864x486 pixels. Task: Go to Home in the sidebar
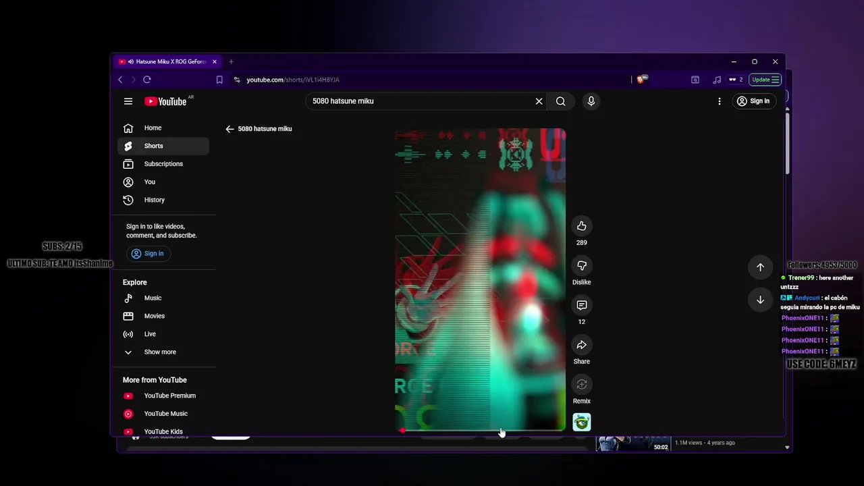tap(163, 128)
